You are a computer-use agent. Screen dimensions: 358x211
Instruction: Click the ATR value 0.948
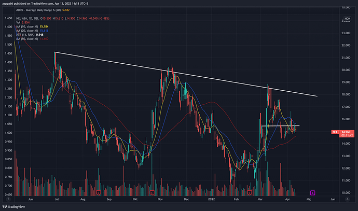tap(40, 35)
